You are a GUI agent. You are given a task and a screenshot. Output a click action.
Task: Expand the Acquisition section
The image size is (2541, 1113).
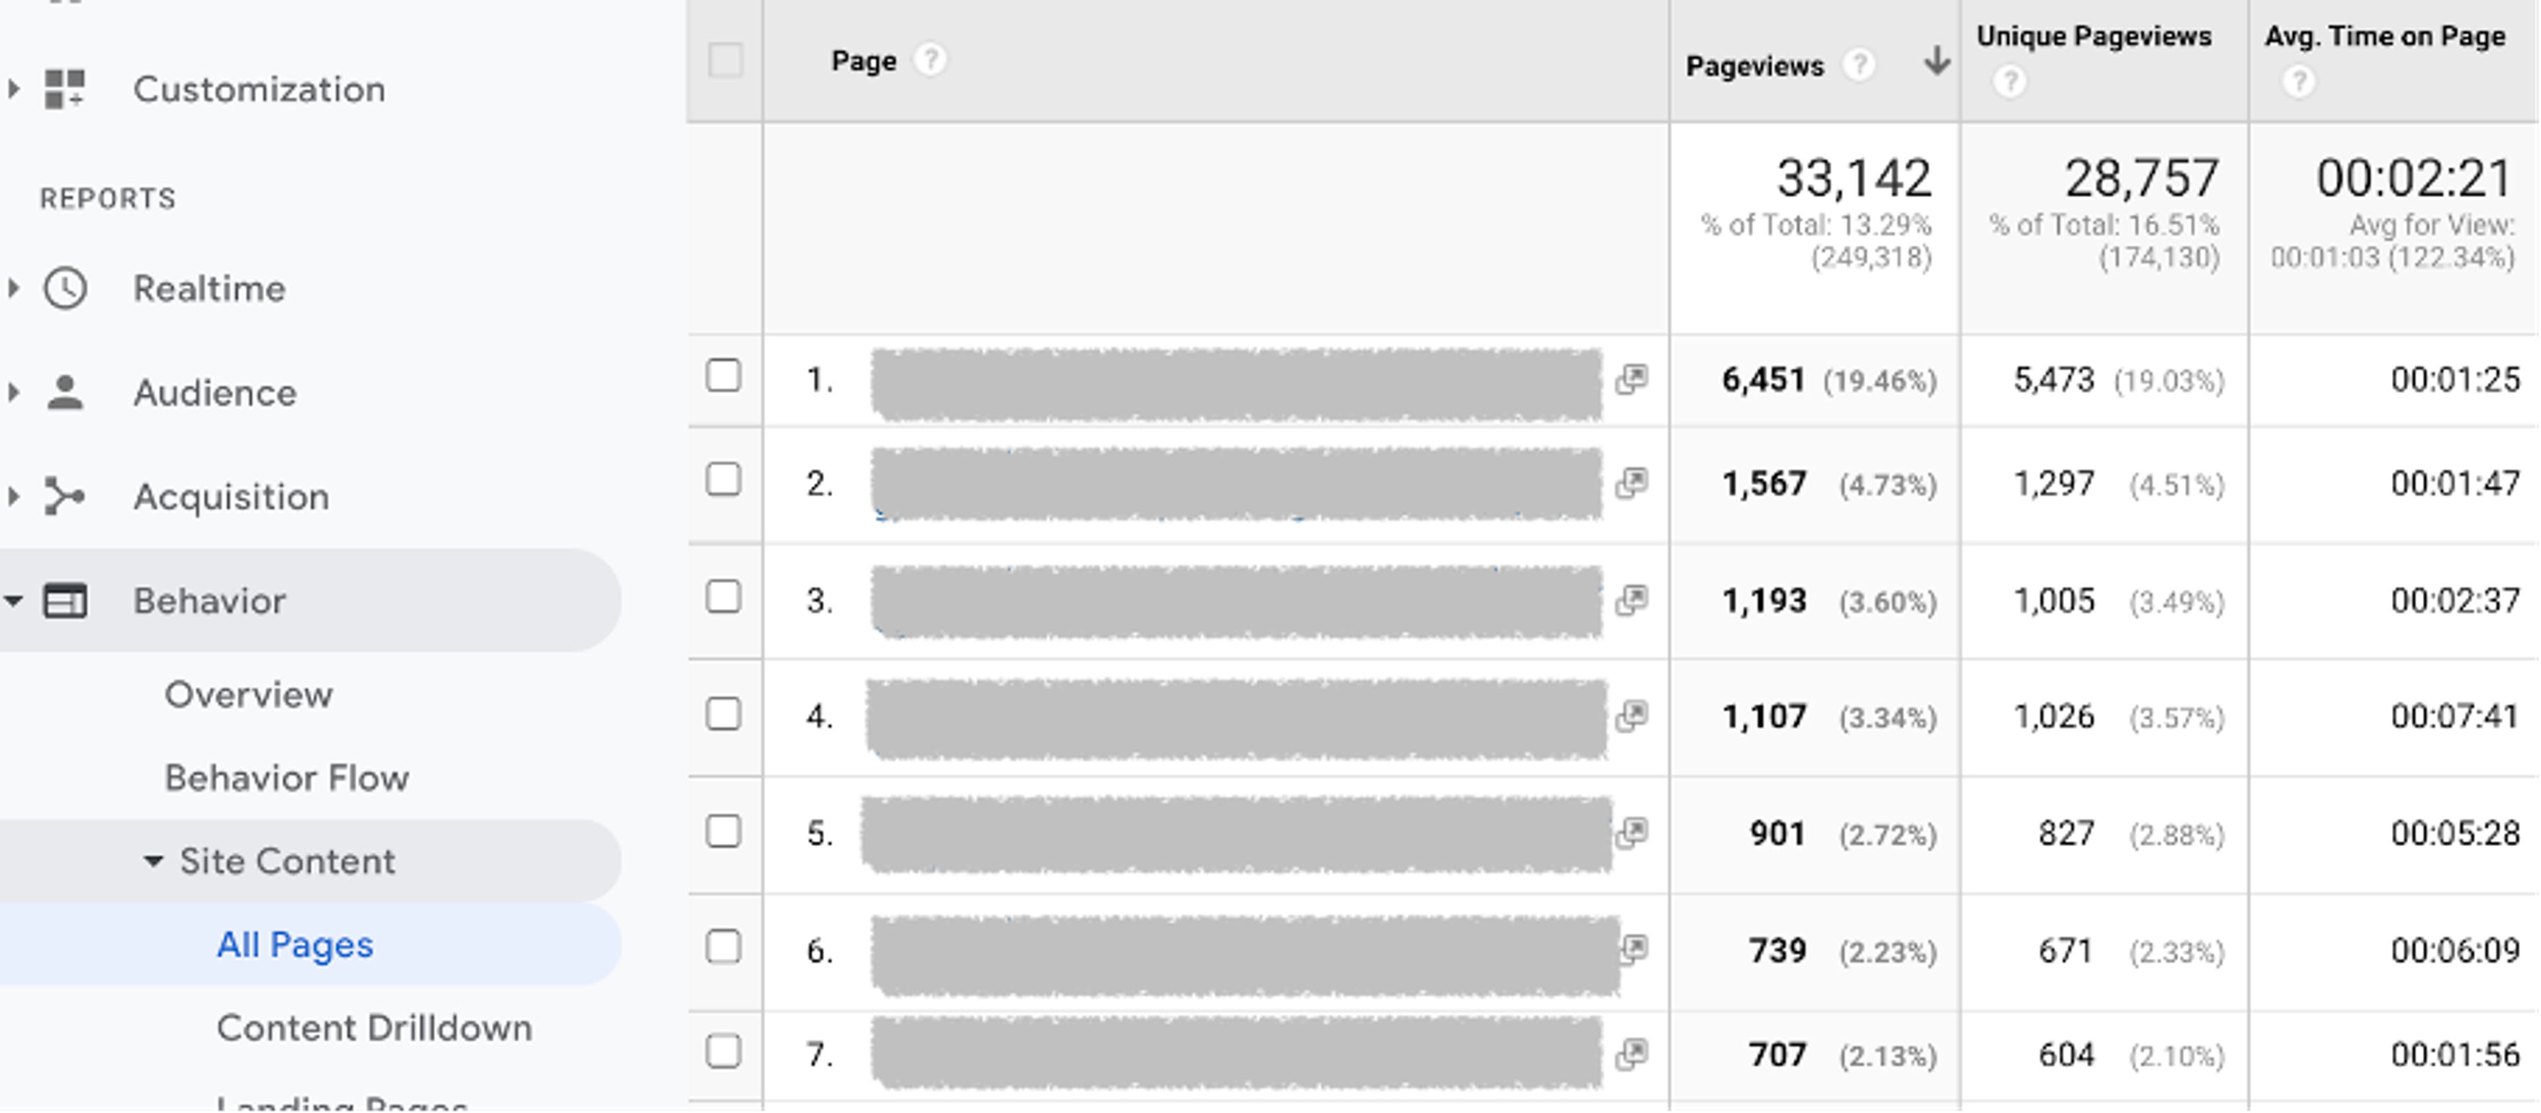[x=14, y=496]
